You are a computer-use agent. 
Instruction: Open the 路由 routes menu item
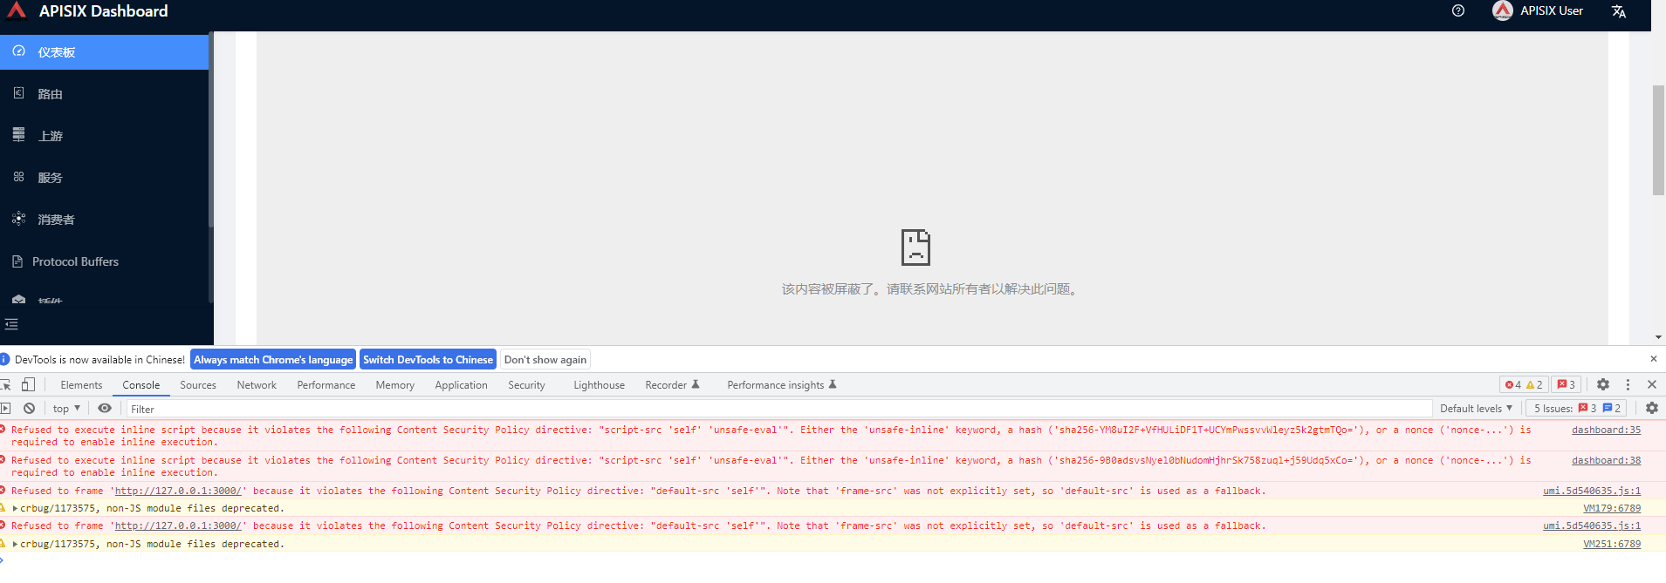tap(105, 94)
